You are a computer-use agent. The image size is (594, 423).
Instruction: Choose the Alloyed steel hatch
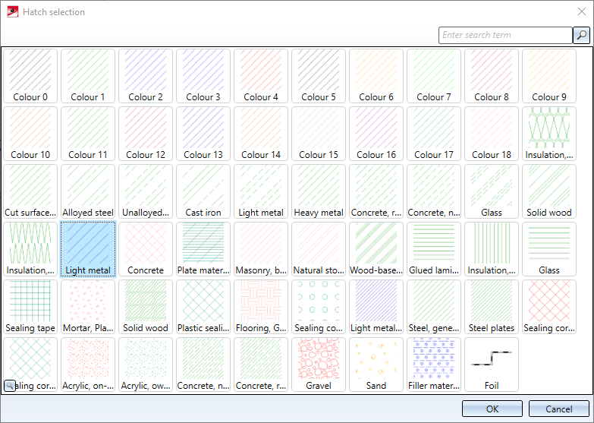point(88,191)
